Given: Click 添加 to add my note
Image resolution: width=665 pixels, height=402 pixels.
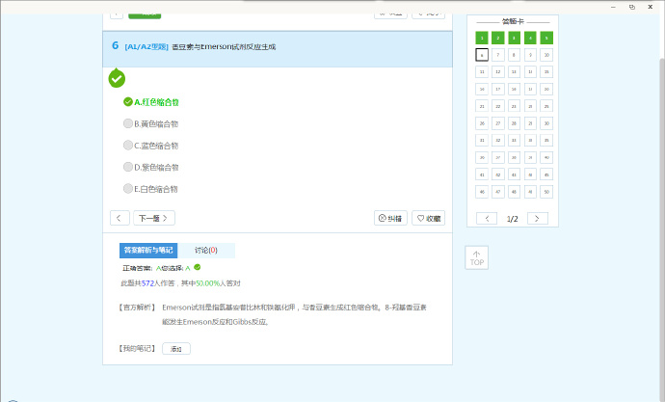Looking at the screenshot, I should click(x=175, y=348).
